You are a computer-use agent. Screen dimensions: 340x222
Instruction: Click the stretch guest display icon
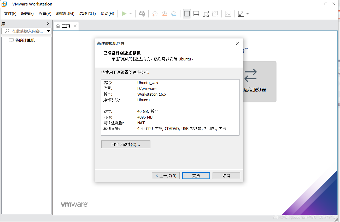point(241,14)
